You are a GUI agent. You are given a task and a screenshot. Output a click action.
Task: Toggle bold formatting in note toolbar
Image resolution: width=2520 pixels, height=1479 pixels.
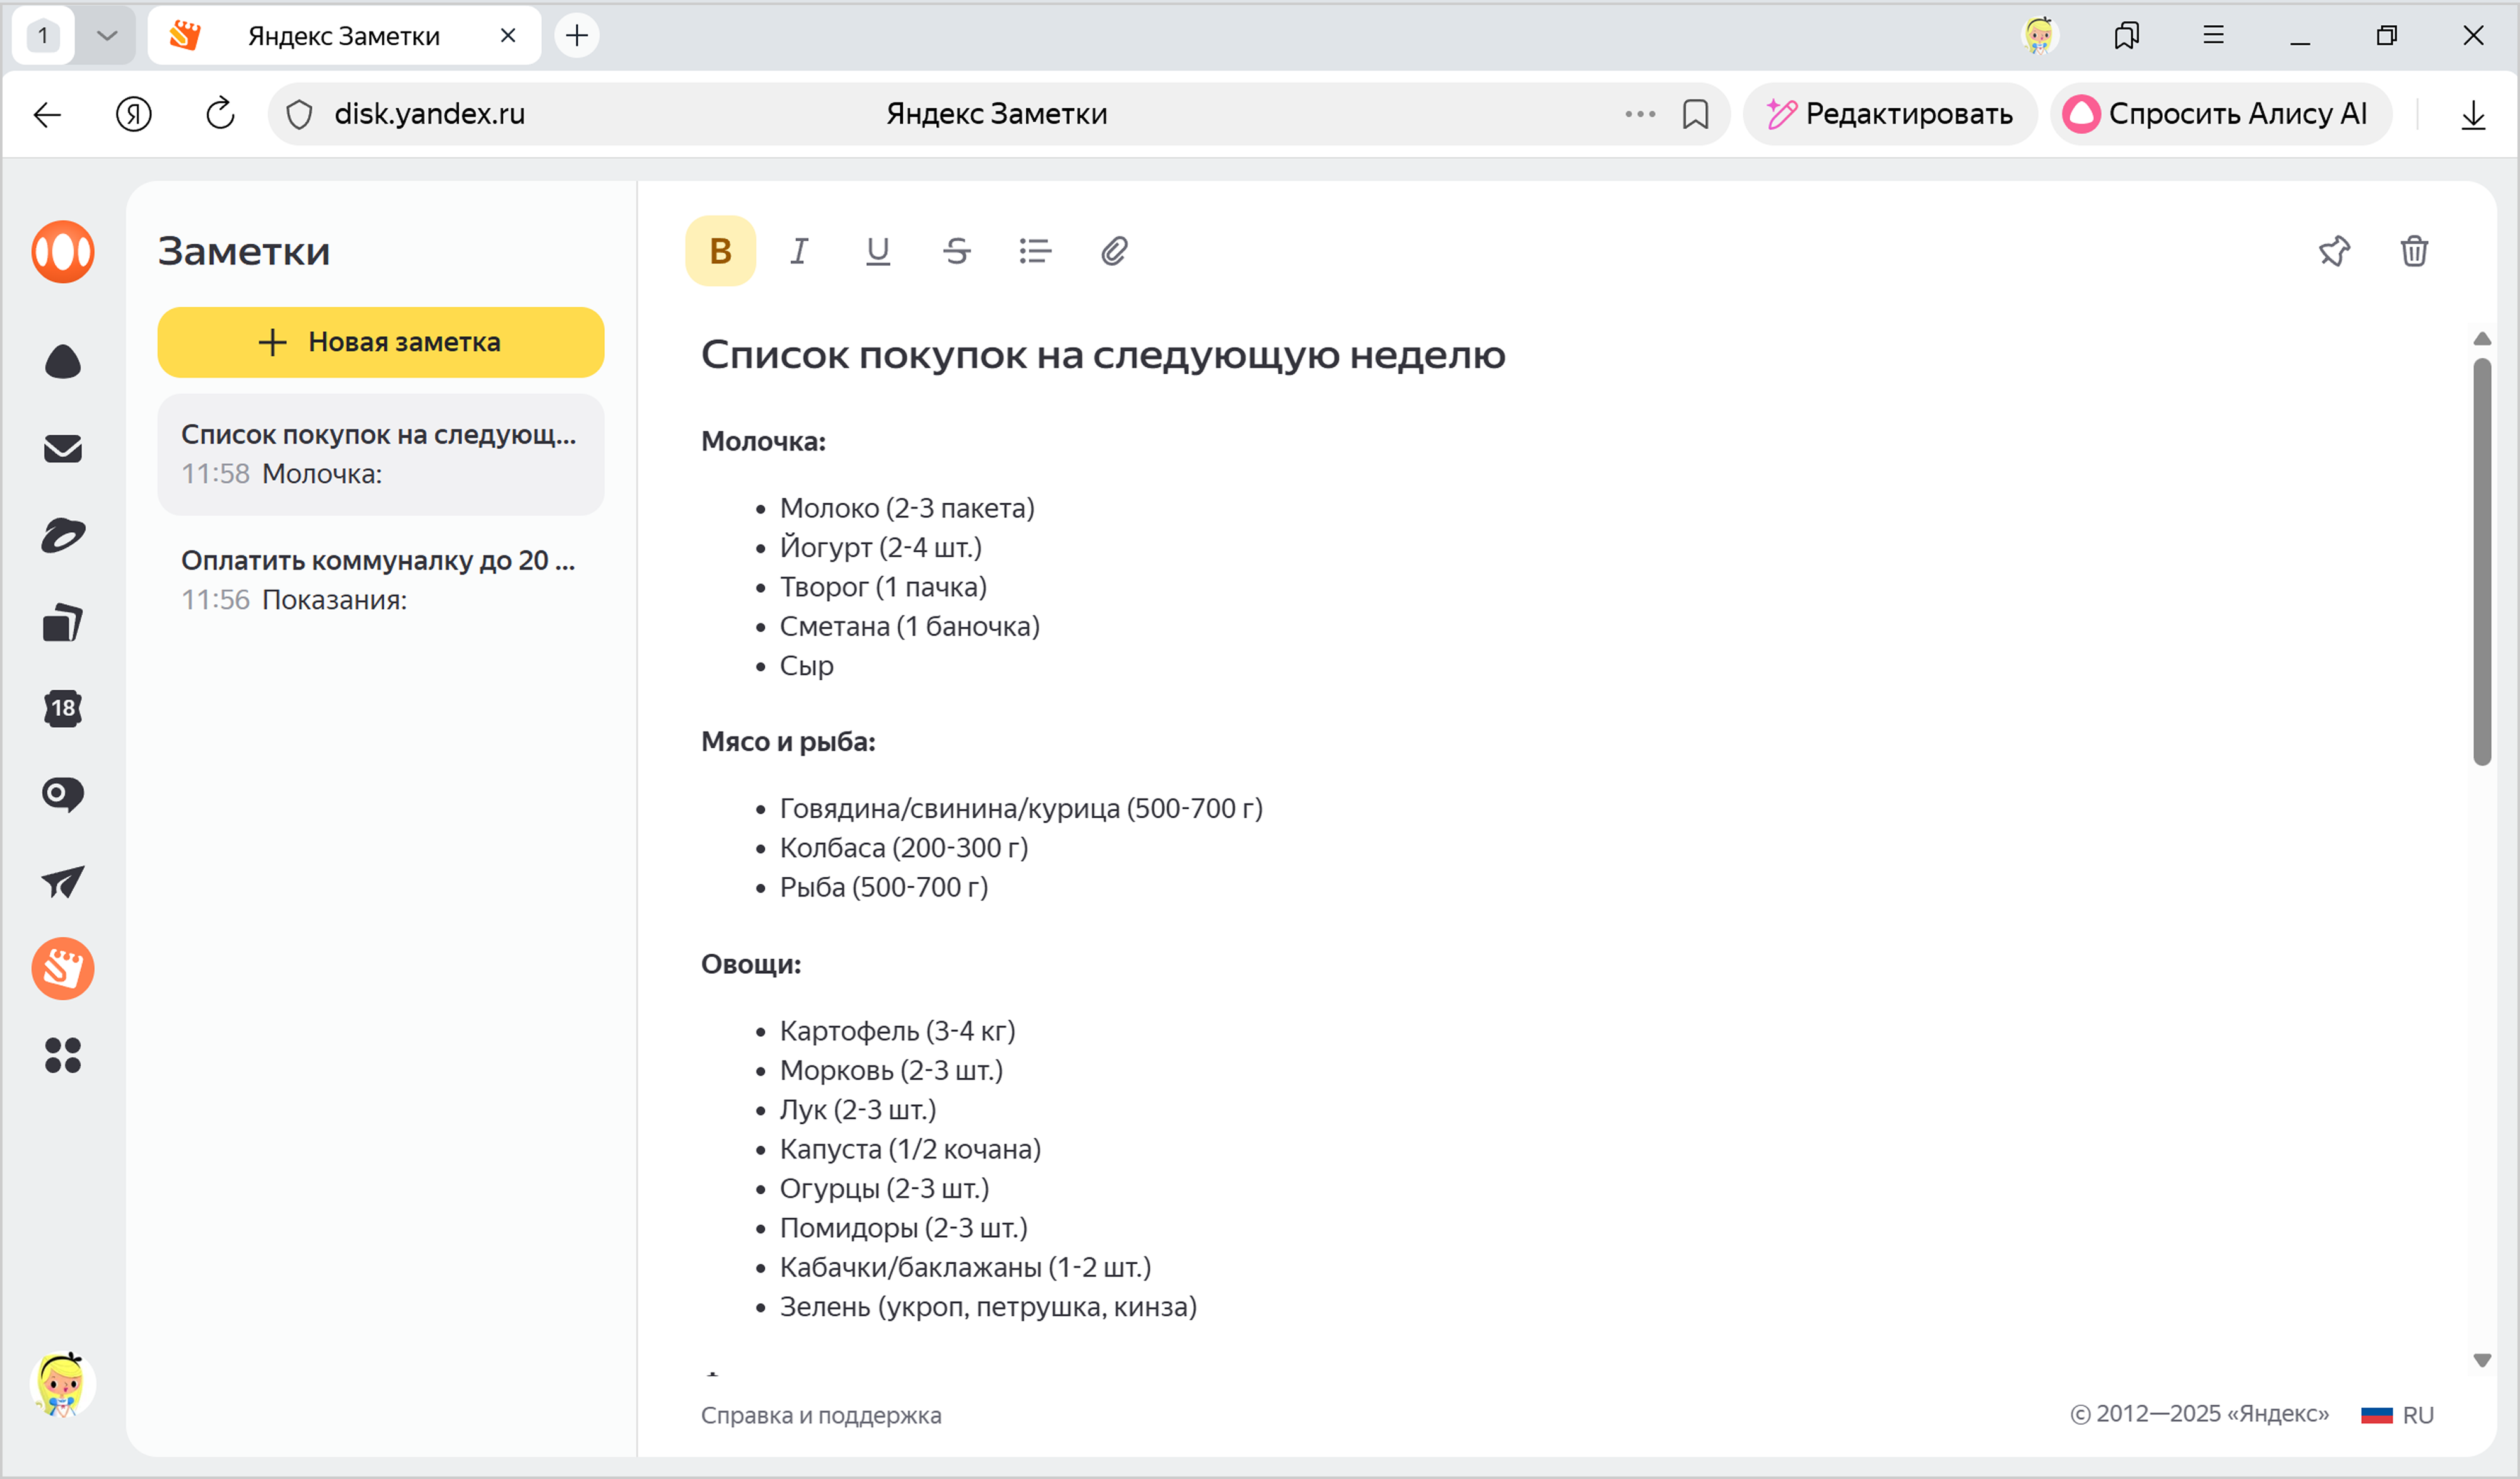coord(720,251)
